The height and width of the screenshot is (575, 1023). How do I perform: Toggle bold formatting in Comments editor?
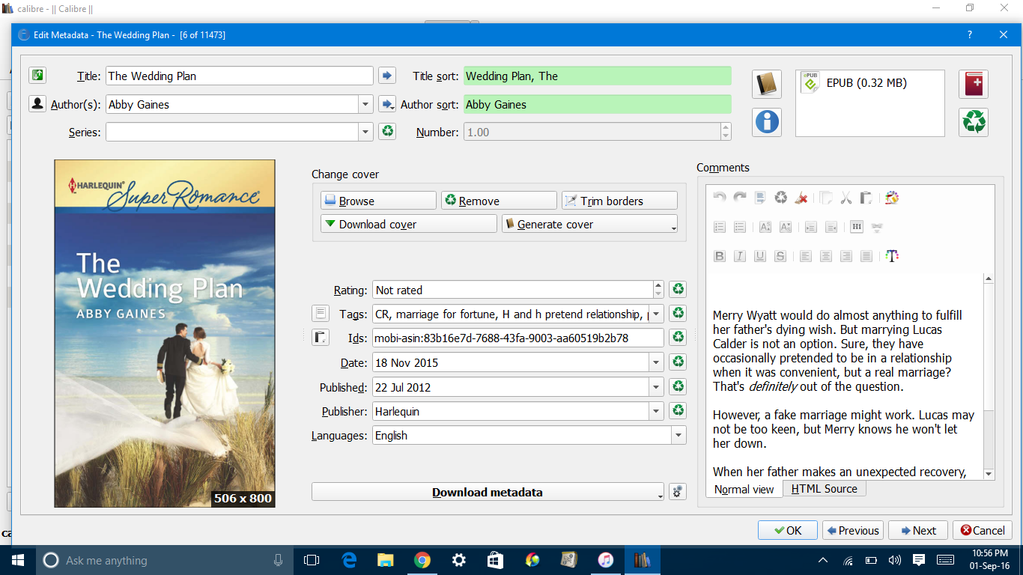tap(720, 256)
